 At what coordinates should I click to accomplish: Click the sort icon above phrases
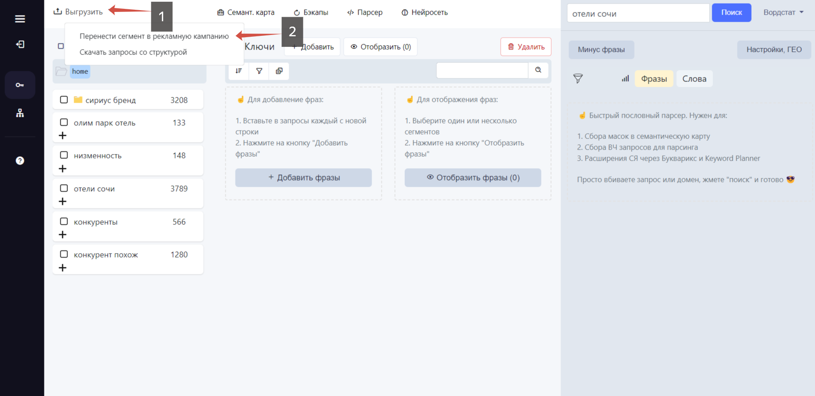pyautogui.click(x=239, y=71)
